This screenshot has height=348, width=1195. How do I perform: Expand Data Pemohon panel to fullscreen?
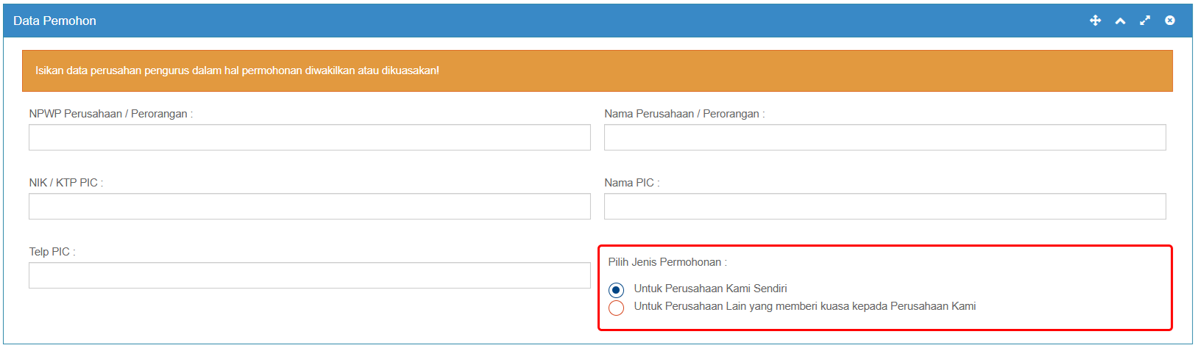1145,21
